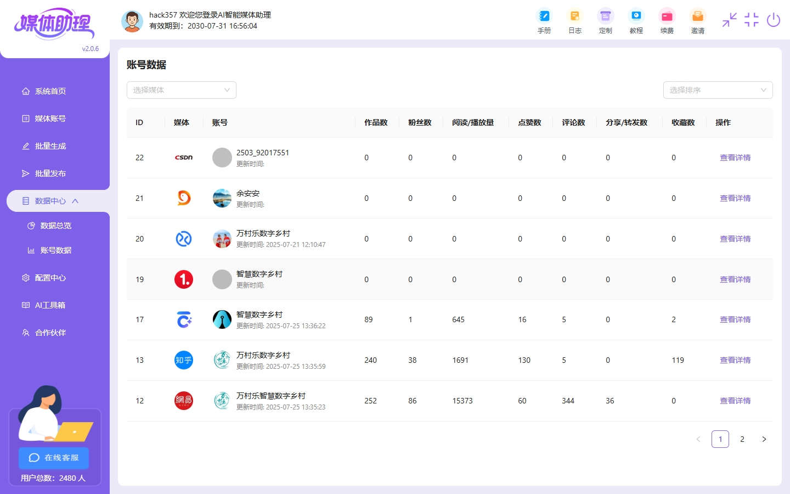
Task: Click the power logout icon
Action: pos(773,20)
